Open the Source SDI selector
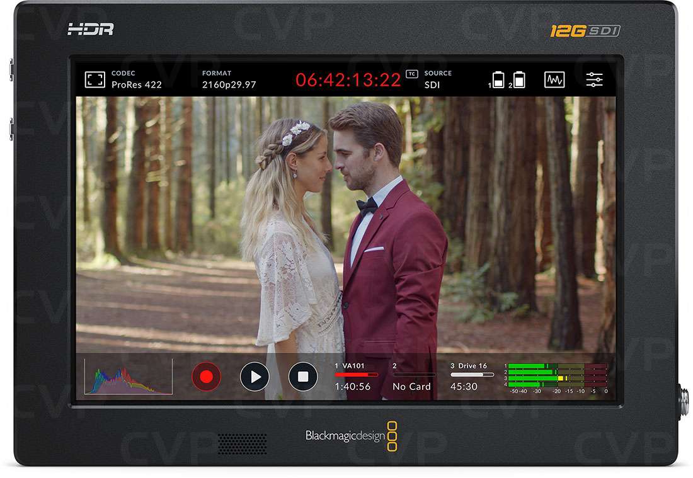 [x=438, y=79]
